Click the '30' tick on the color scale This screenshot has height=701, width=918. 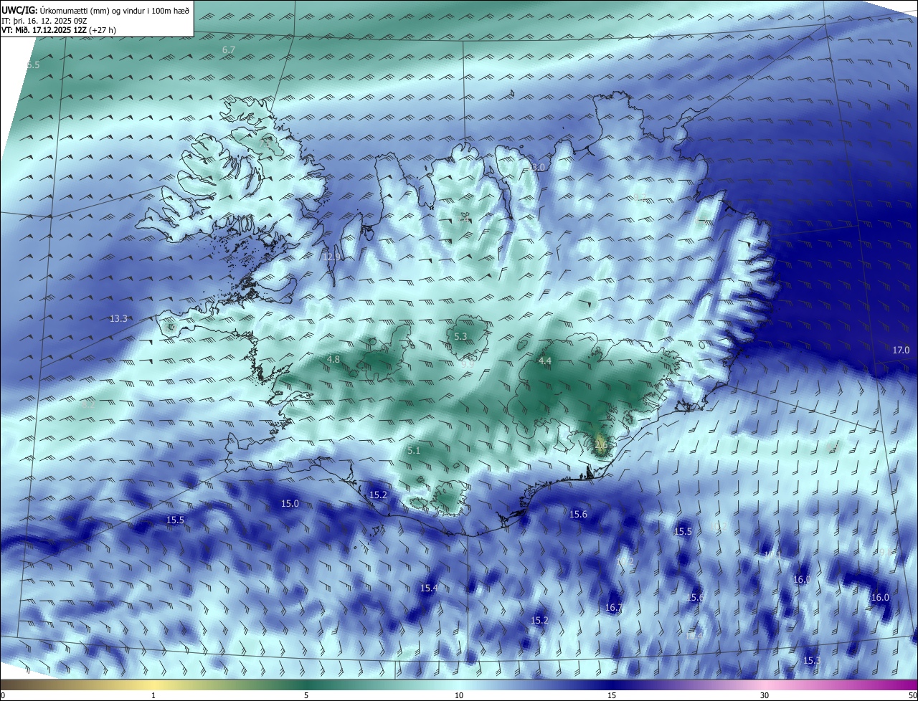765,695
